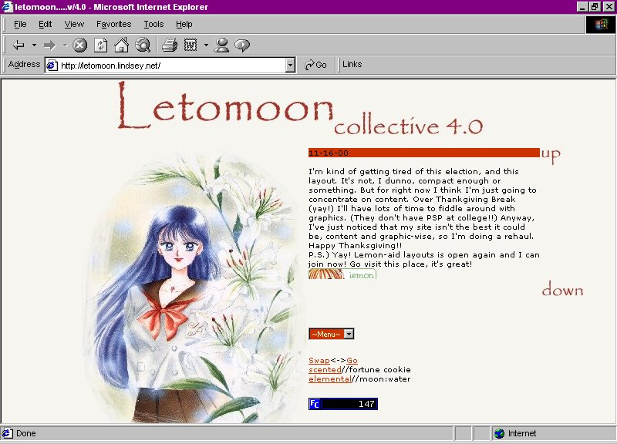Click the address URL field
The height and width of the screenshot is (444, 617).
(x=170, y=66)
